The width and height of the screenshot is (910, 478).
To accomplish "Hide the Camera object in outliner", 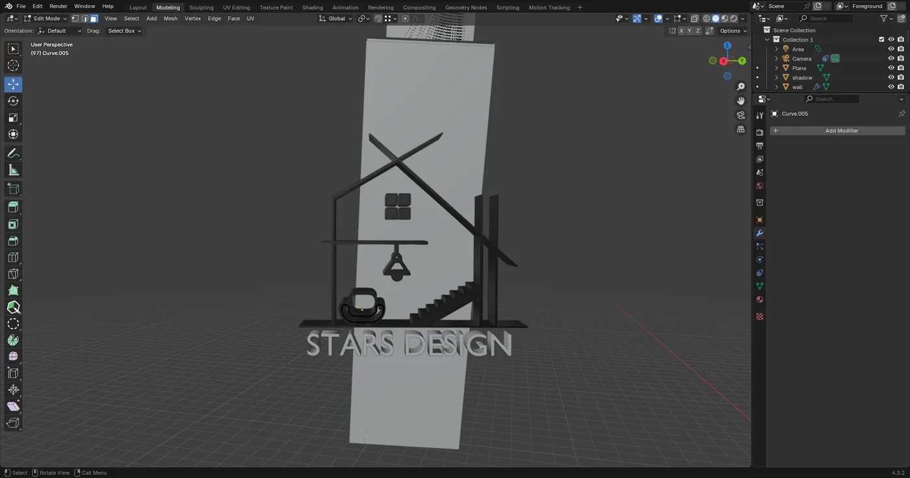I will 891,58.
